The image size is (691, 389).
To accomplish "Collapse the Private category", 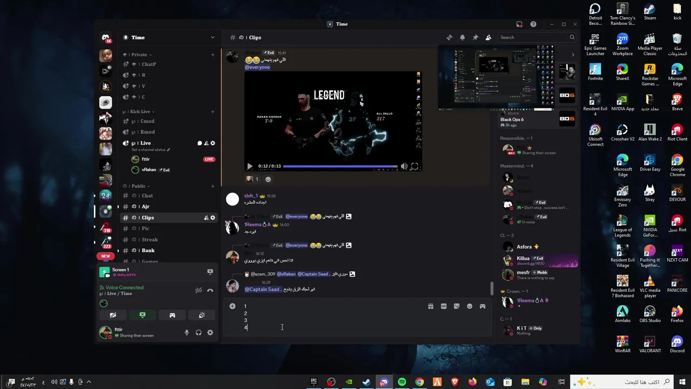I will 139,55.
